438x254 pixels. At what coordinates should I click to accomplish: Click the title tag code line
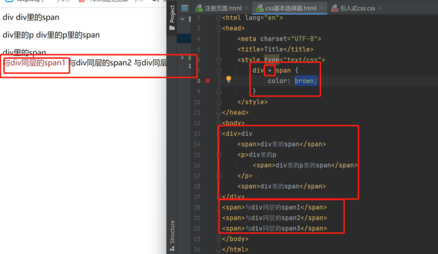coord(275,49)
